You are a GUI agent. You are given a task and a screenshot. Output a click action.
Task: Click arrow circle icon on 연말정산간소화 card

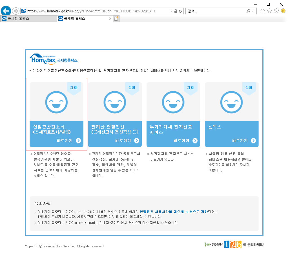point(78,141)
